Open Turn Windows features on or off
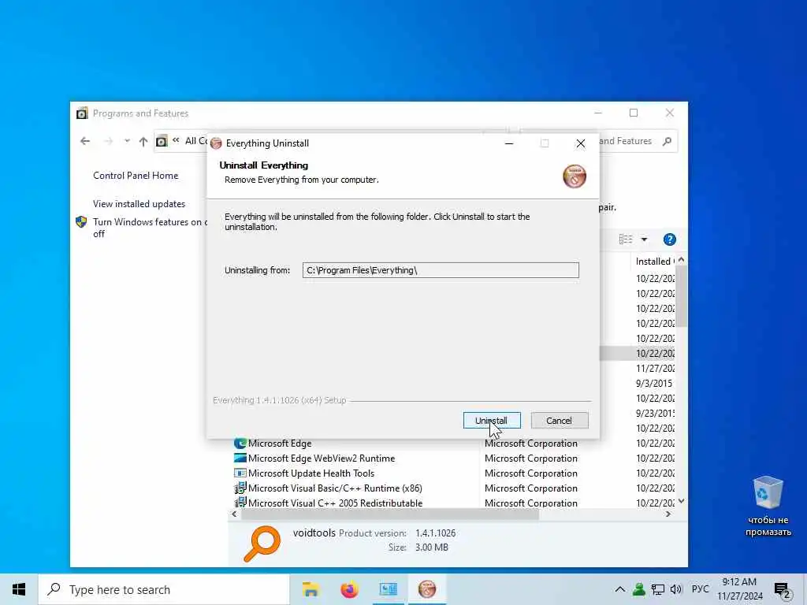This screenshot has height=605, width=807. pyautogui.click(x=149, y=228)
